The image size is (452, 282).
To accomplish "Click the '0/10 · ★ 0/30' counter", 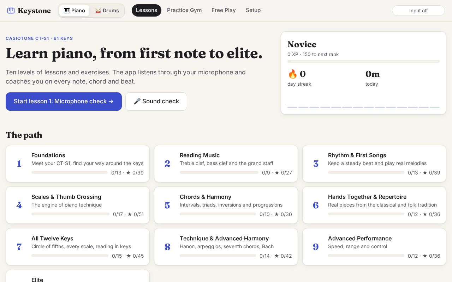I will point(276,214).
